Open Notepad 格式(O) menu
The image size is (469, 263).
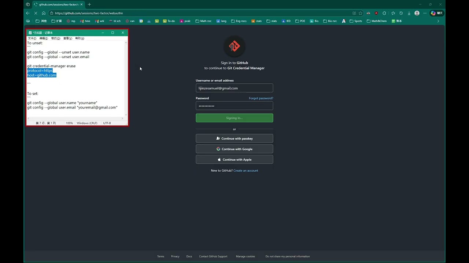[56, 38]
